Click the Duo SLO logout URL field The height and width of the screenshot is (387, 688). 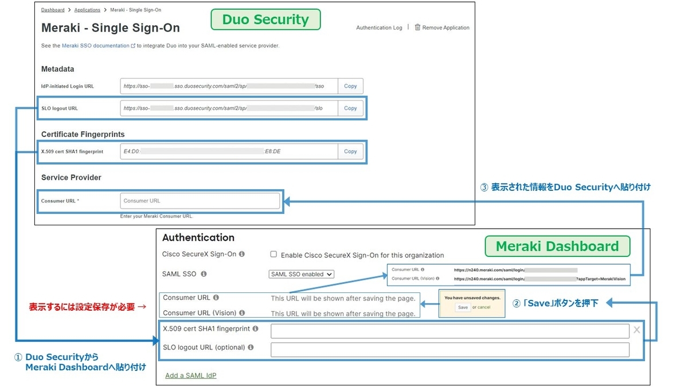(x=229, y=108)
